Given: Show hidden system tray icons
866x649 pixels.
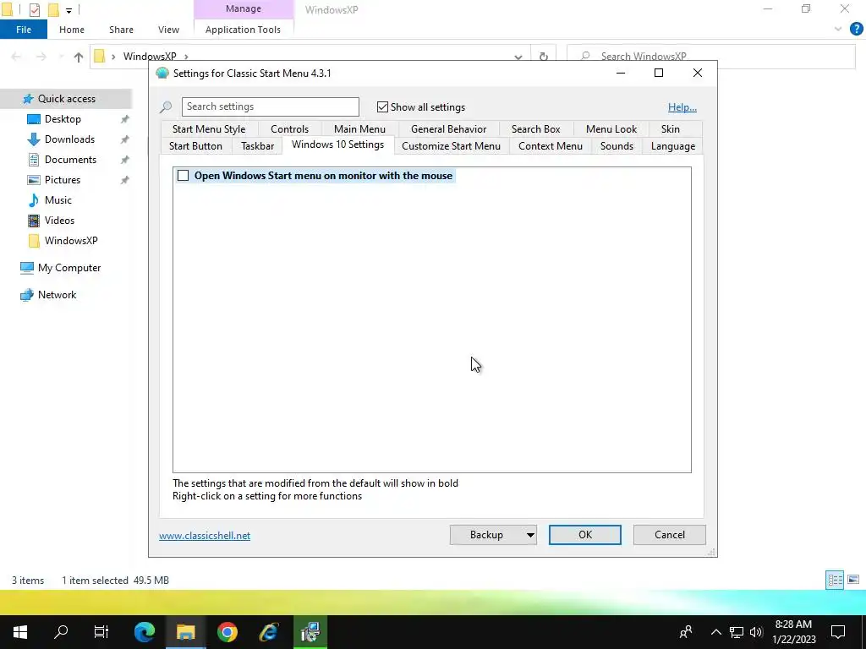Looking at the screenshot, I should 715,632.
